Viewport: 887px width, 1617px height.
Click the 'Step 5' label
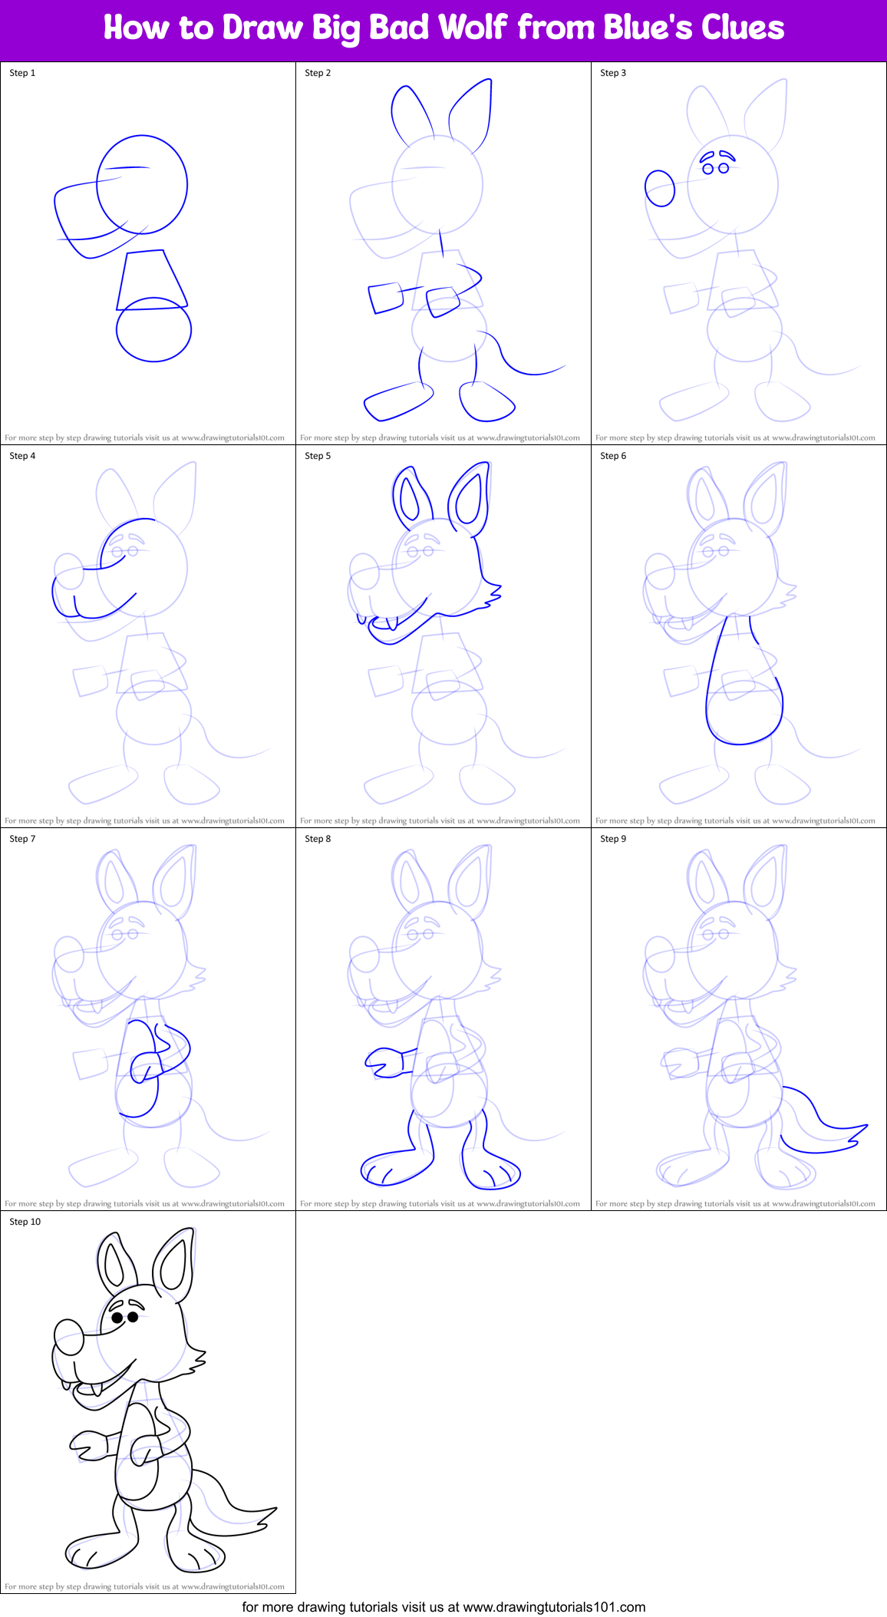click(x=318, y=456)
